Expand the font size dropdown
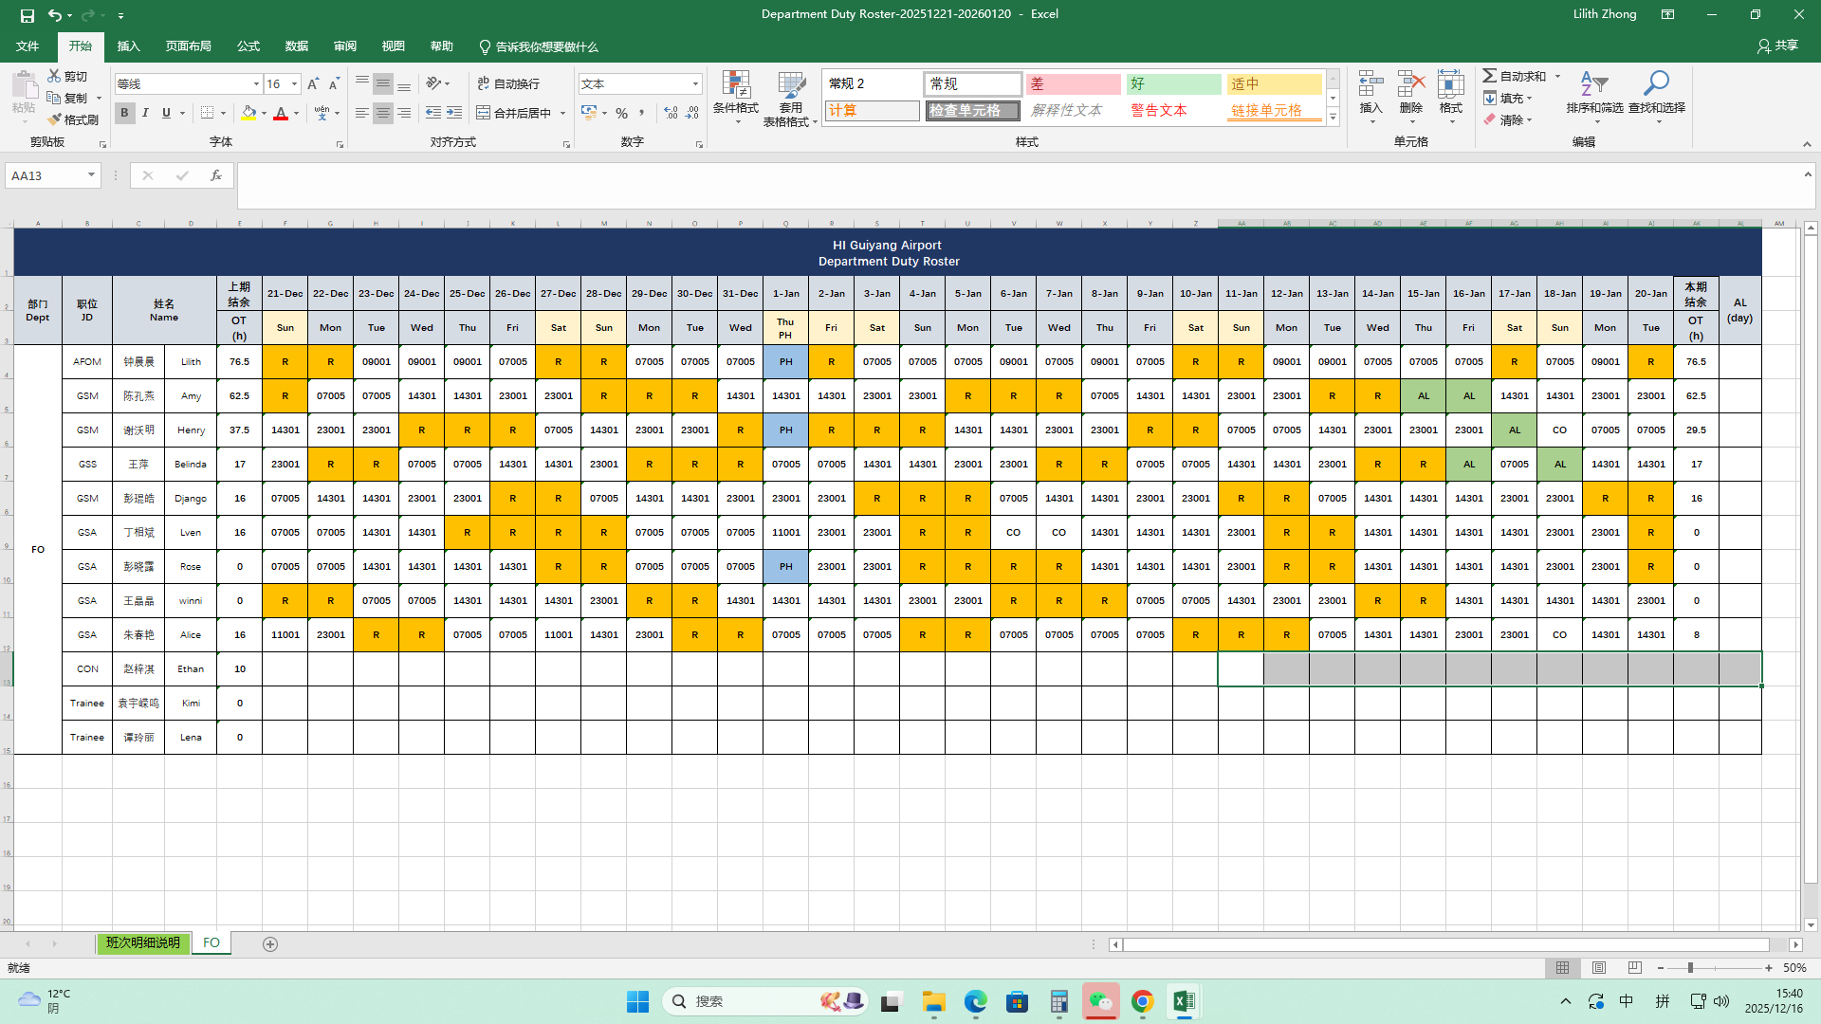1821x1024 pixels. [294, 84]
